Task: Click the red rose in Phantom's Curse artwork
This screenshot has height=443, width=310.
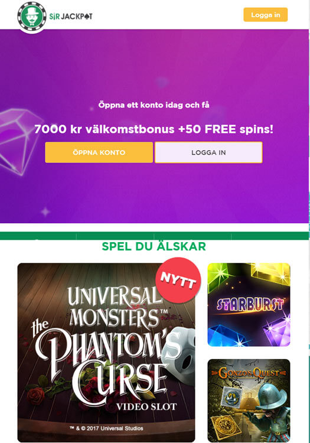Action: [35, 392]
